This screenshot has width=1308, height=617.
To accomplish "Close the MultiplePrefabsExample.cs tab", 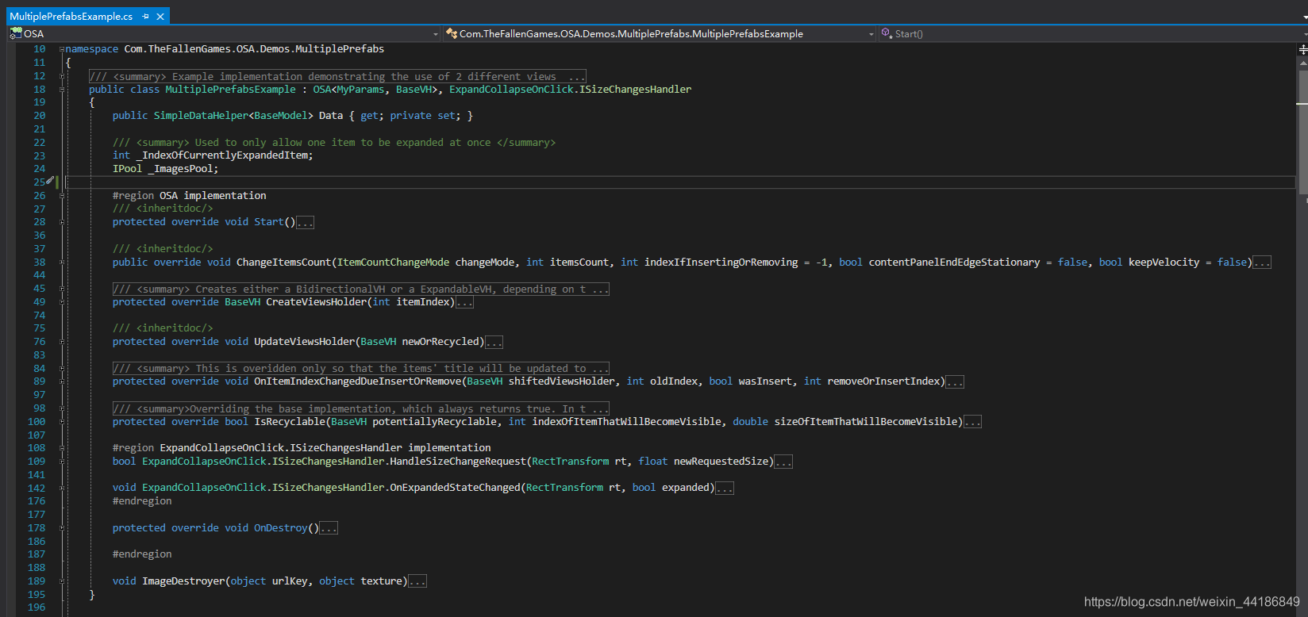I will pos(160,17).
